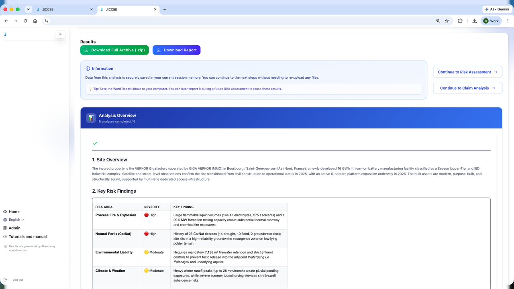Click the red severity dot for Natural Perils
514x289 pixels.
pos(147,234)
